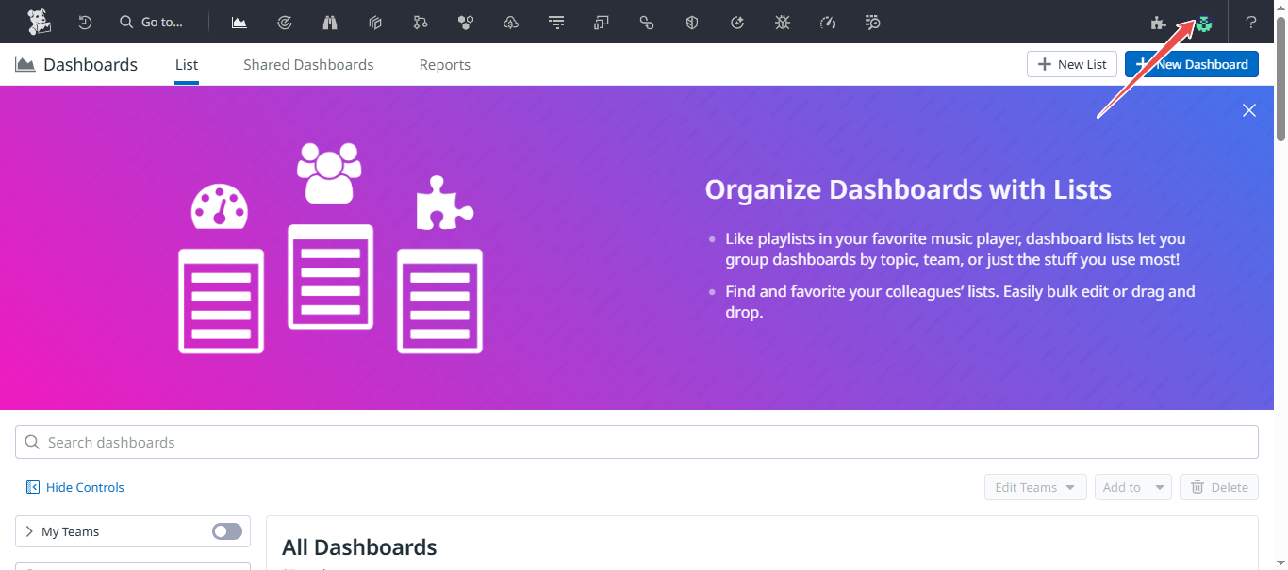Open the Reports tab
This screenshot has height=570, width=1288.
[444, 64]
